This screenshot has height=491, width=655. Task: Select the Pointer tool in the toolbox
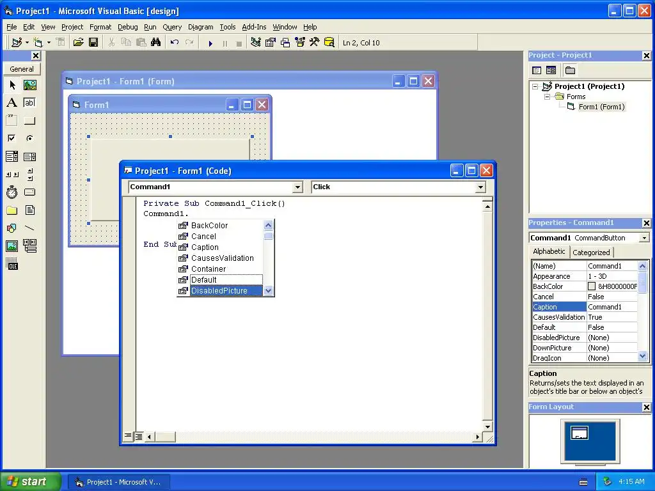pyautogui.click(x=12, y=85)
